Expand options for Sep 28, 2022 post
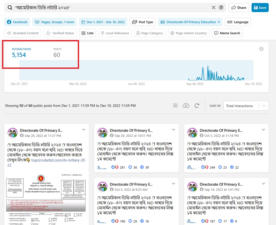The image size is (276, 225). tap(84, 130)
